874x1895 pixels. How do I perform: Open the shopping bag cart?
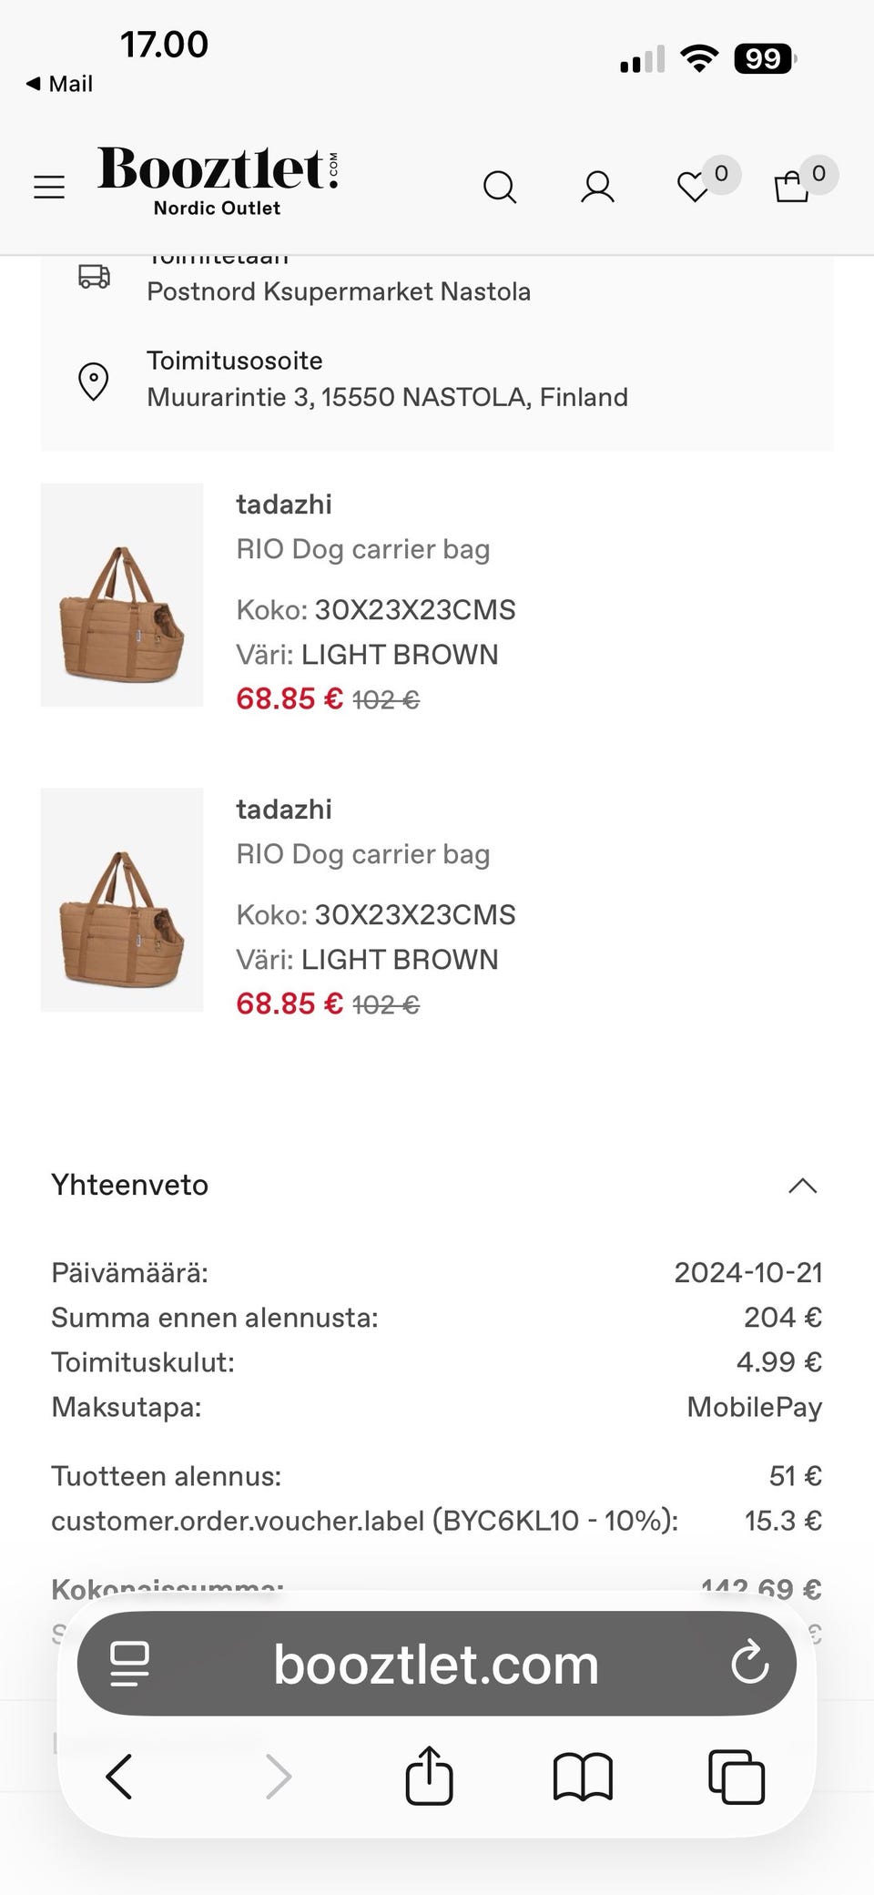pos(792,187)
